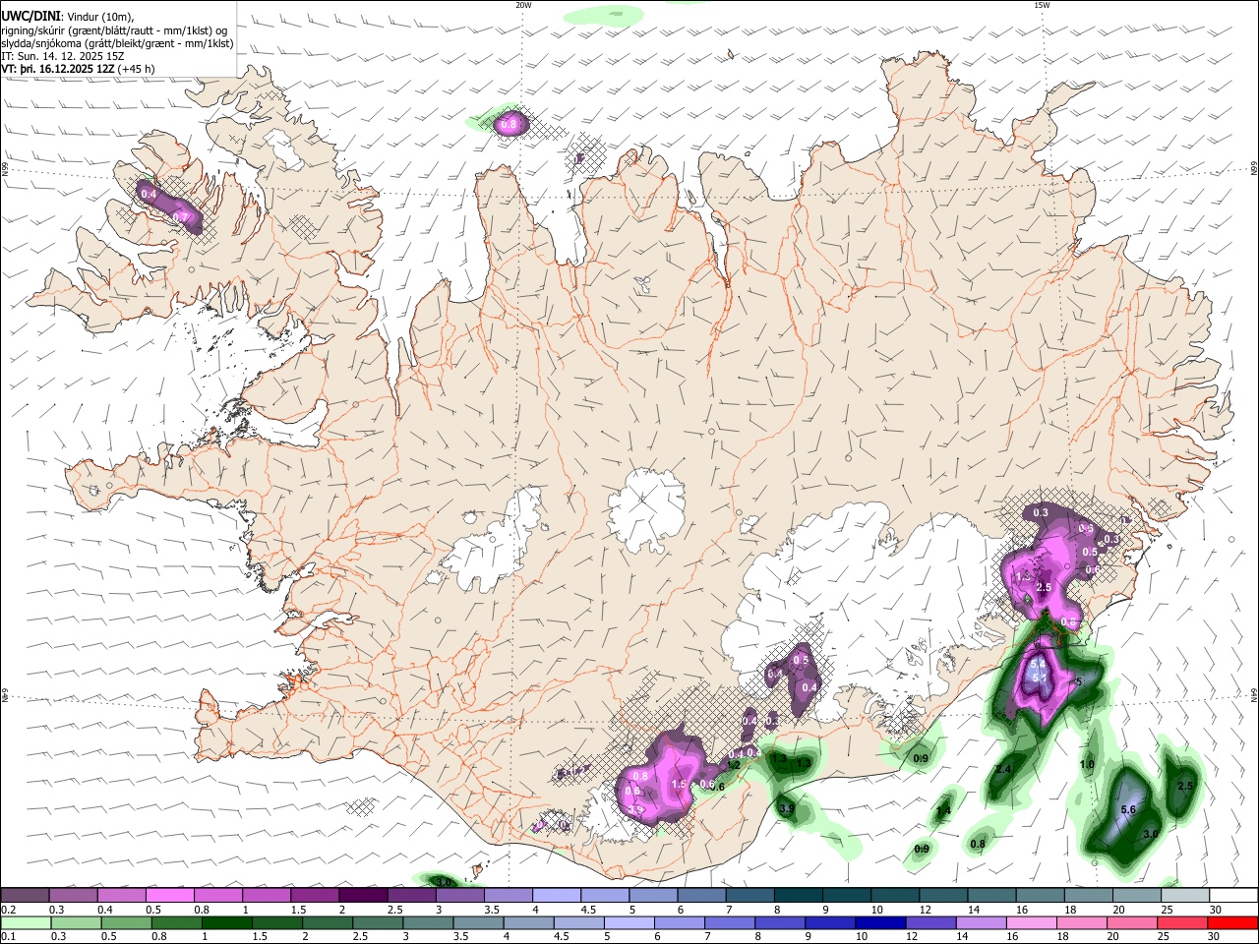Image resolution: width=1259 pixels, height=944 pixels.
Task: Pick the upper legend dark teal swatch labeled 8
Action: point(798,896)
